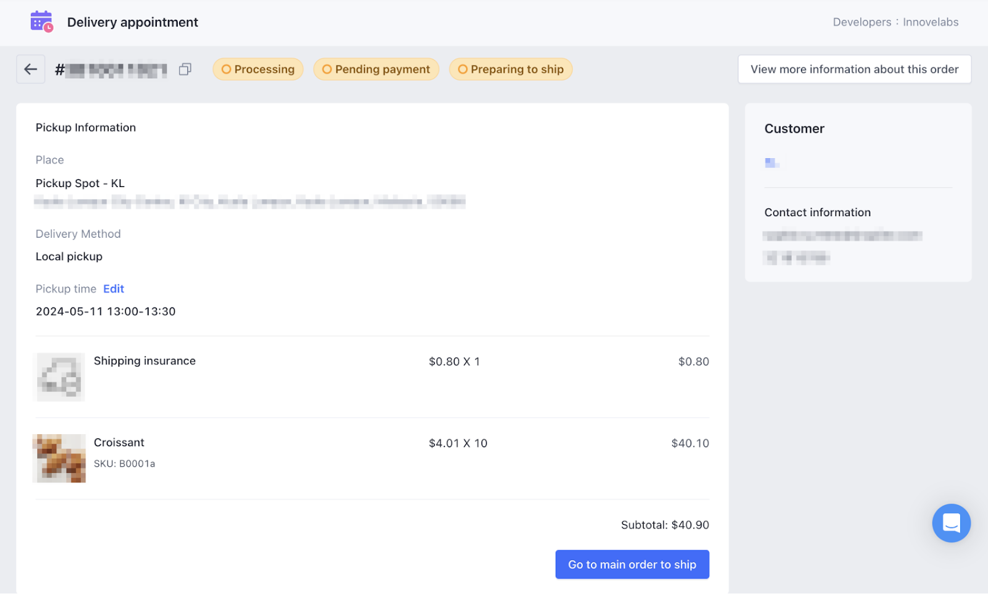Open the Croissant product thumbnail
988x594 pixels.
[59, 458]
